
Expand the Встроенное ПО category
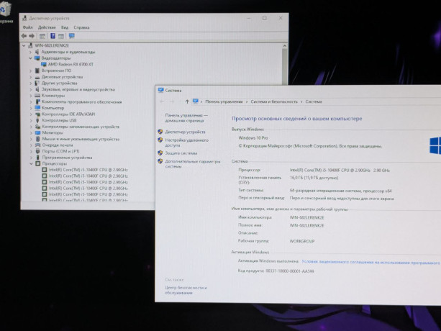[x=31, y=71]
